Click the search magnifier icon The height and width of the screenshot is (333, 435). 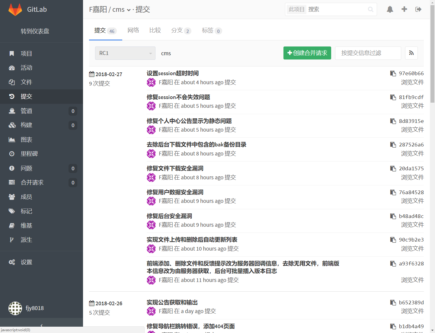pos(370,9)
